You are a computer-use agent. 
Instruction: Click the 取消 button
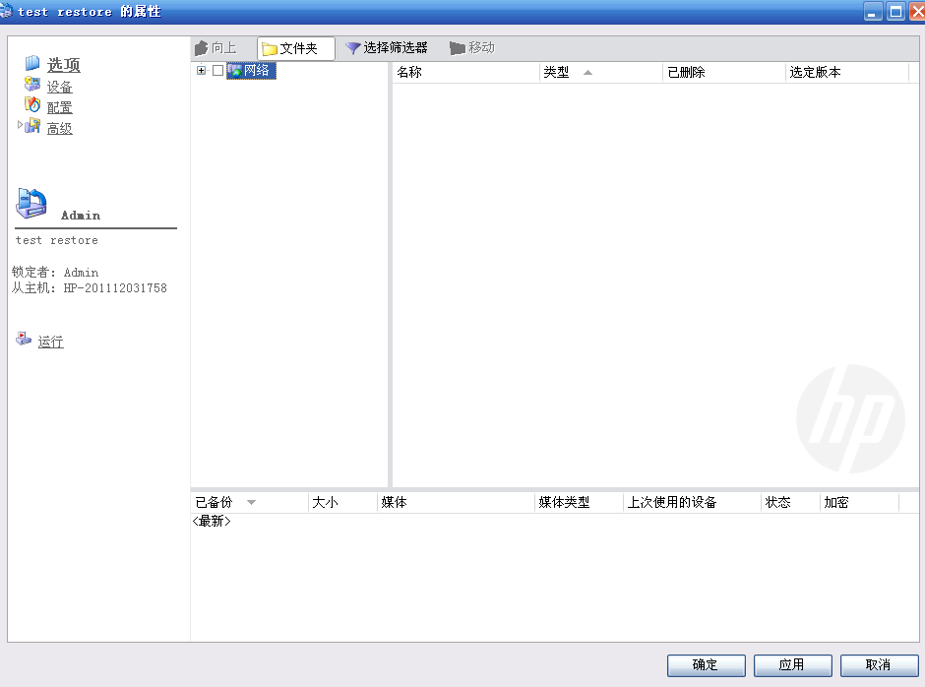(879, 665)
